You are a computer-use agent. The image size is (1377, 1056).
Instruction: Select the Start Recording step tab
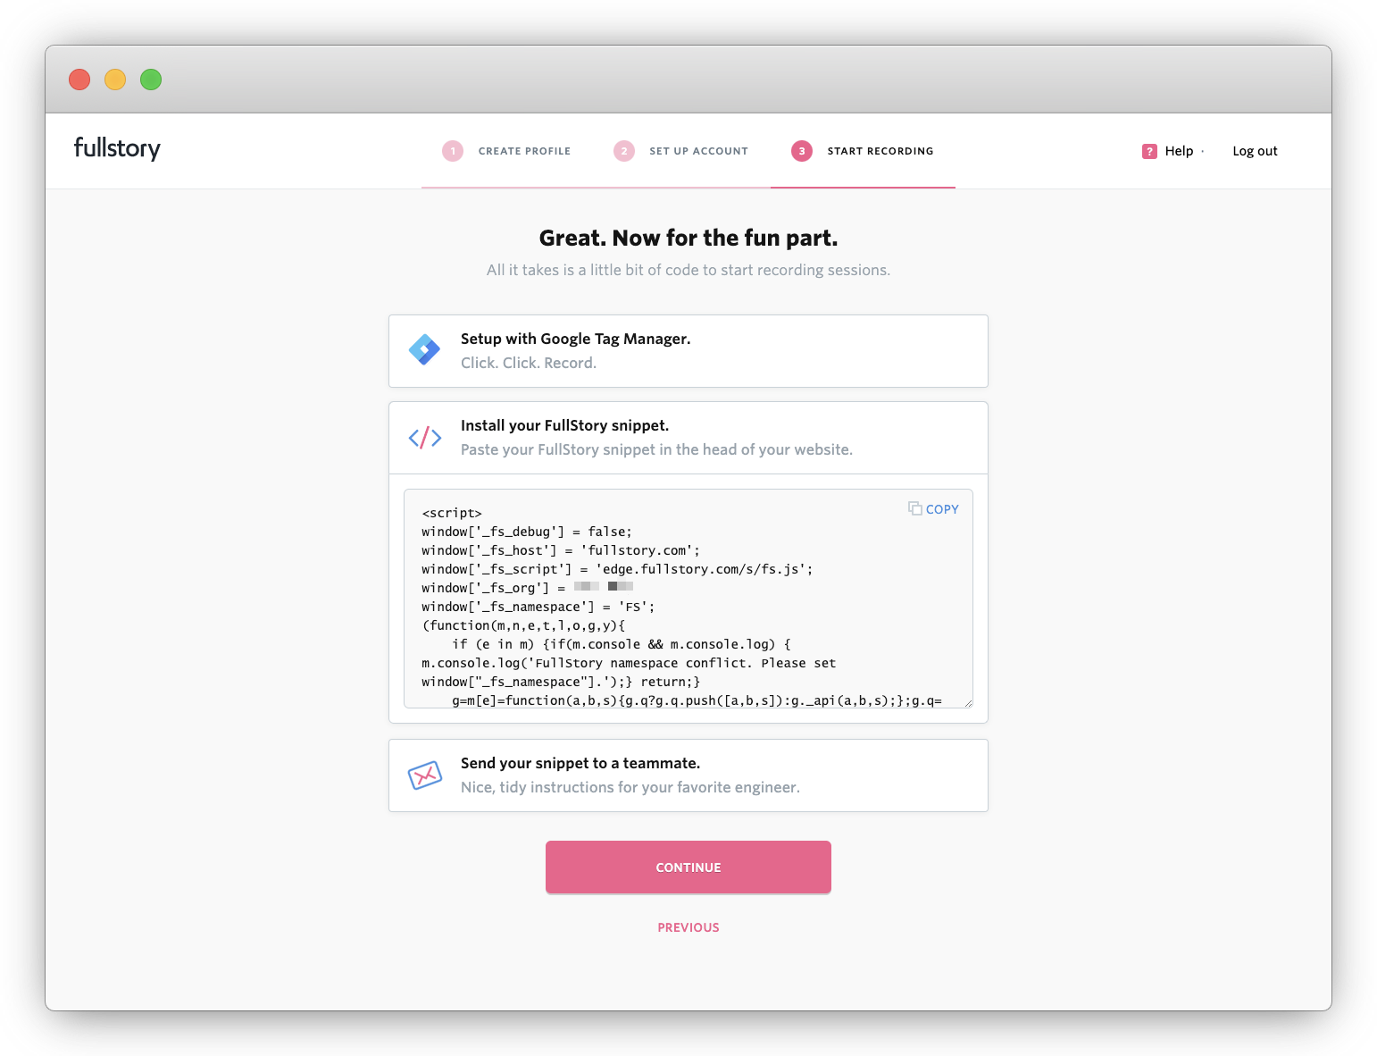(863, 151)
